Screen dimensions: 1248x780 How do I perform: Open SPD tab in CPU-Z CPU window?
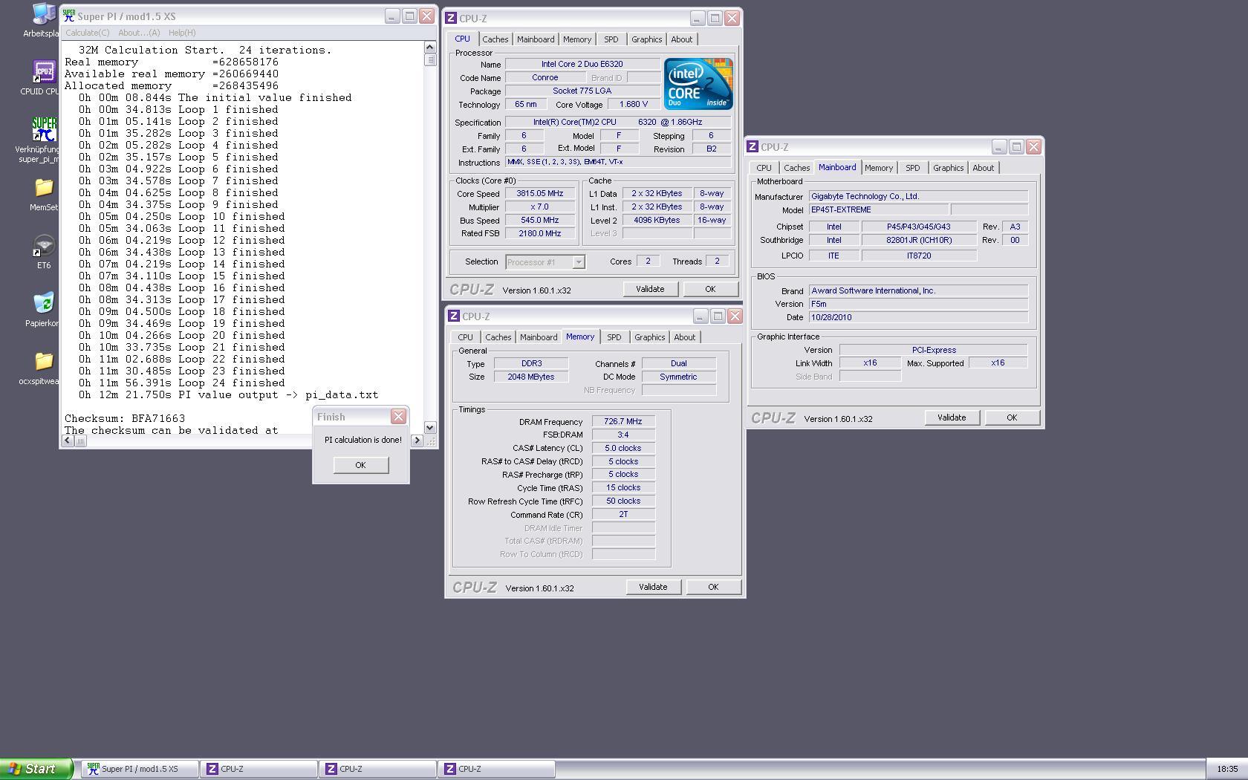(611, 39)
